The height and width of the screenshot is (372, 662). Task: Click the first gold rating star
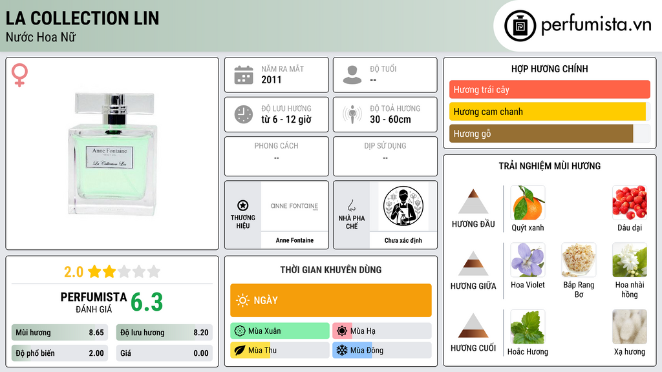(x=94, y=271)
